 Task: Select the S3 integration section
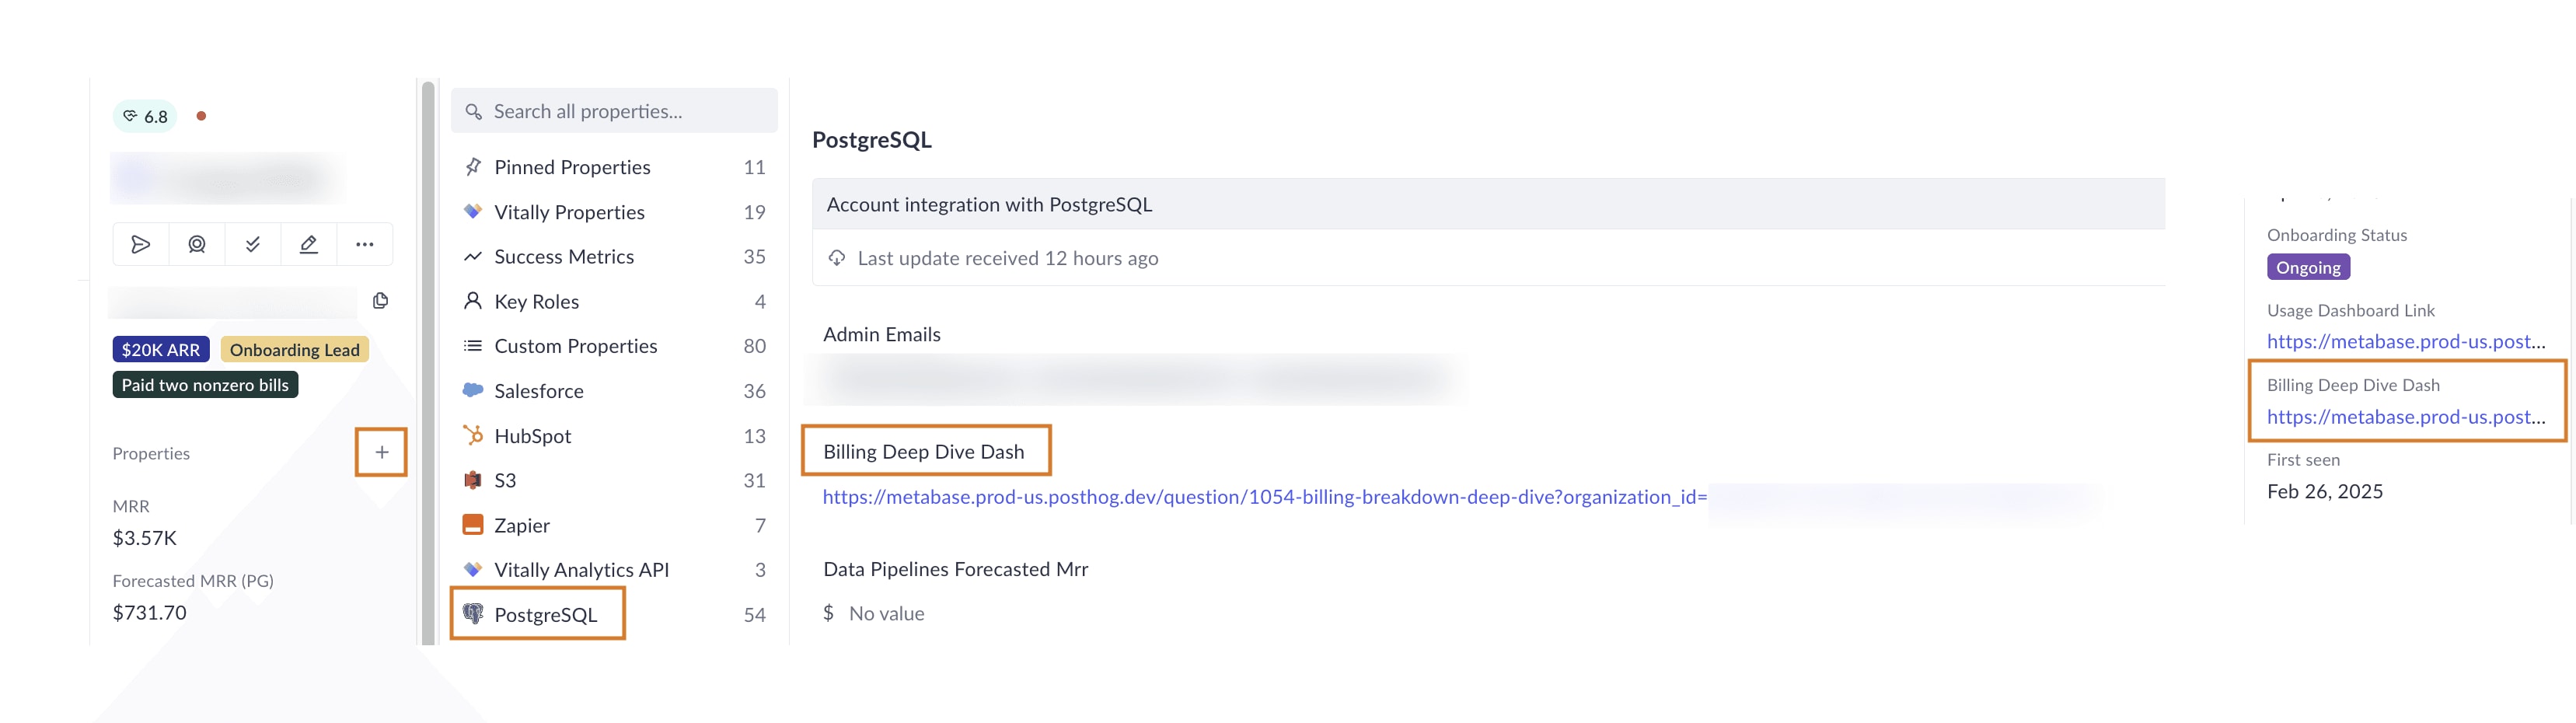(x=505, y=480)
